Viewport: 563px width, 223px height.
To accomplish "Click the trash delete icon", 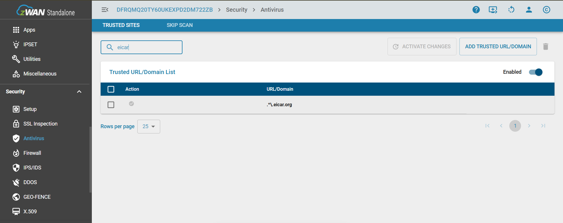I will (x=545, y=47).
